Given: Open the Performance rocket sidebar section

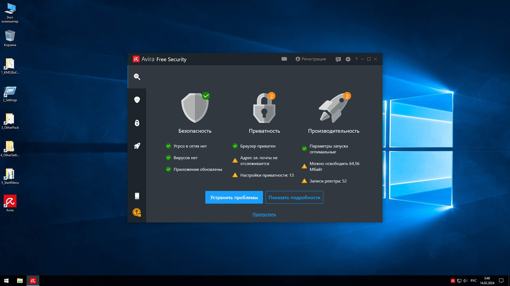Looking at the screenshot, I should point(137,146).
